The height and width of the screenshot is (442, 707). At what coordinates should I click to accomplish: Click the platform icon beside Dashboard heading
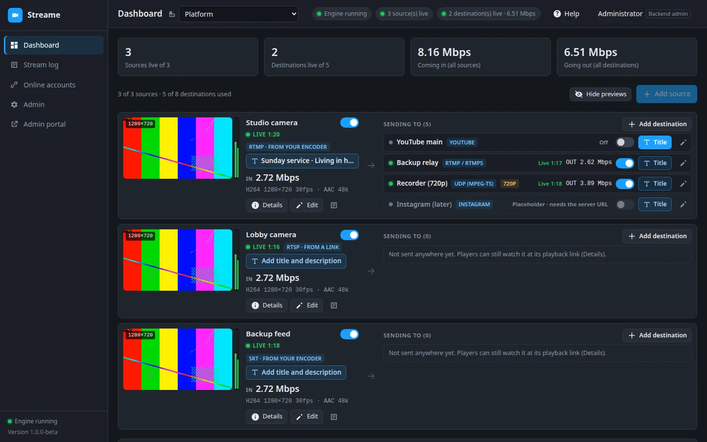(172, 14)
